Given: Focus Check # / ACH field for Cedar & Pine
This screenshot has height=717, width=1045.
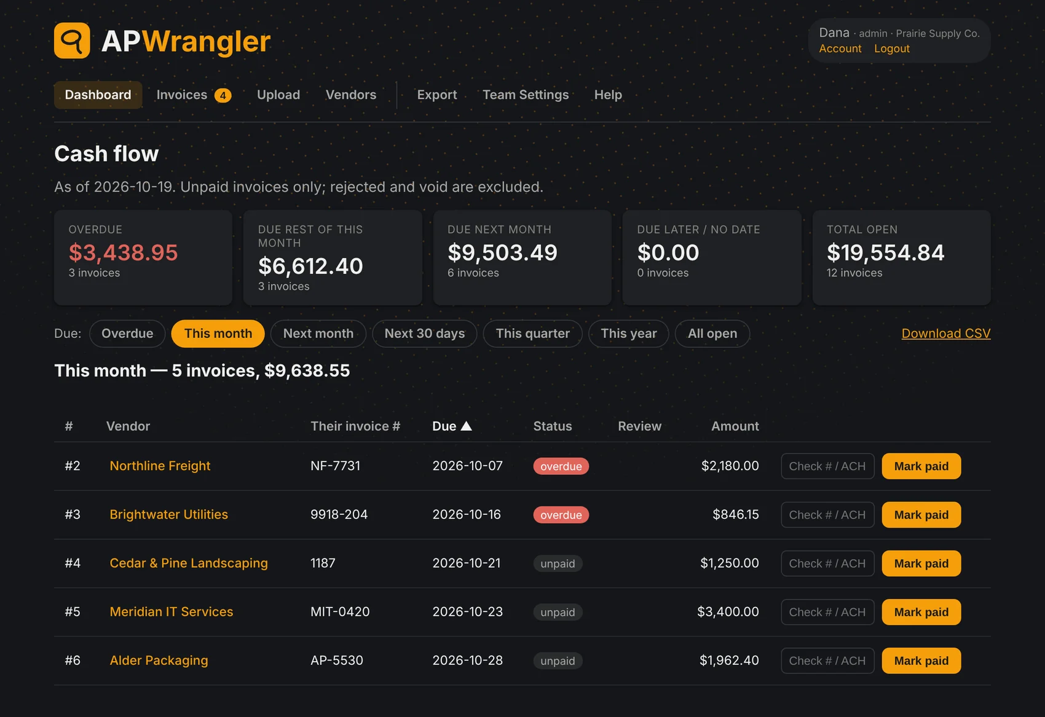Looking at the screenshot, I should click(827, 563).
